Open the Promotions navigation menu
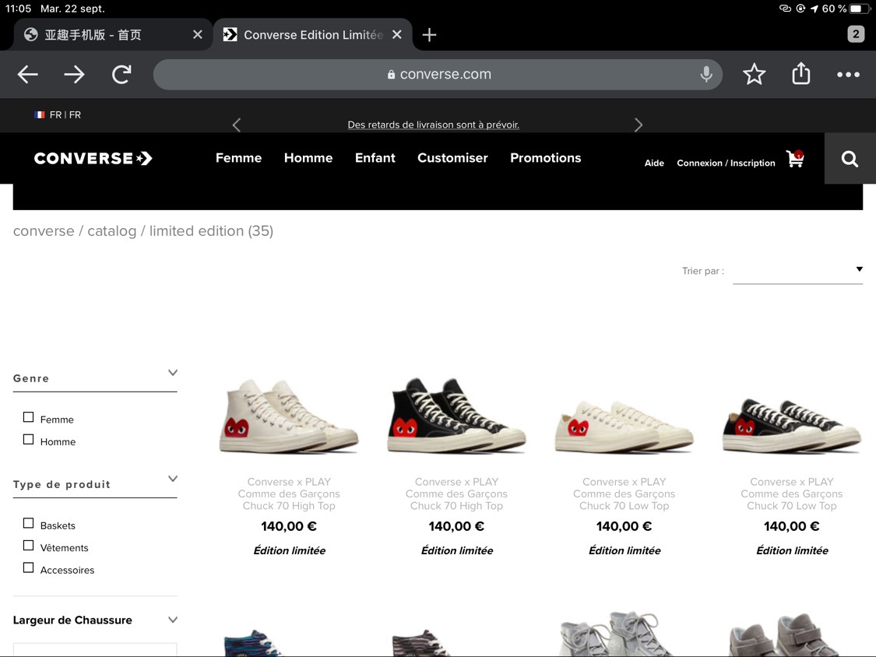This screenshot has height=657, width=876. (x=545, y=158)
